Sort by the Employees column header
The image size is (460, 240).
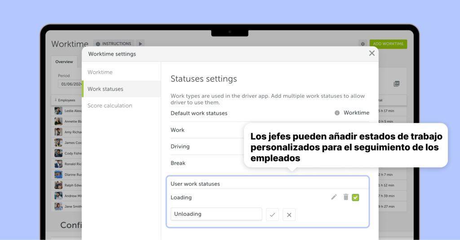click(66, 100)
